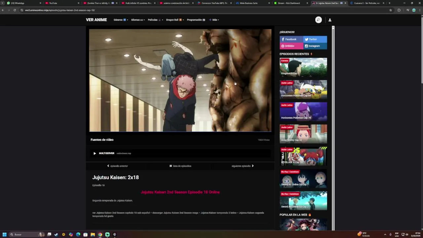Click the VER ANIME site logo
Viewport: 423px width, 238px height.
(x=96, y=20)
